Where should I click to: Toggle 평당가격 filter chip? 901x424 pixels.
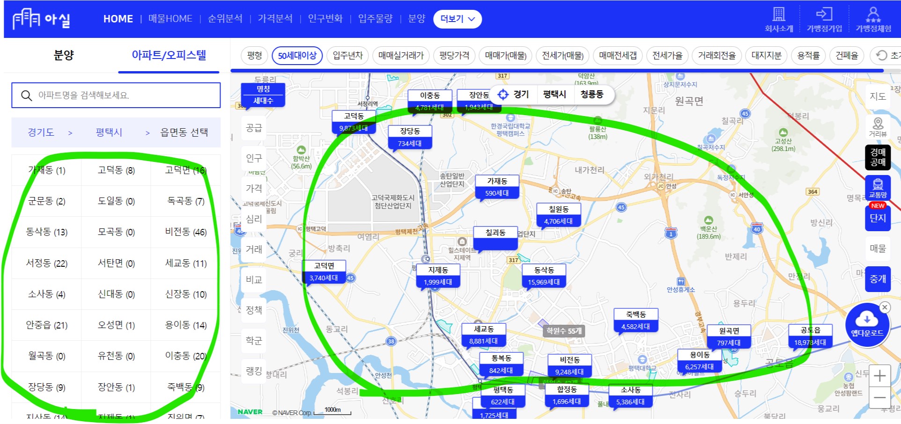454,56
